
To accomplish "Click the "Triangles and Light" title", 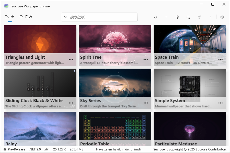I will click(x=25, y=57).
